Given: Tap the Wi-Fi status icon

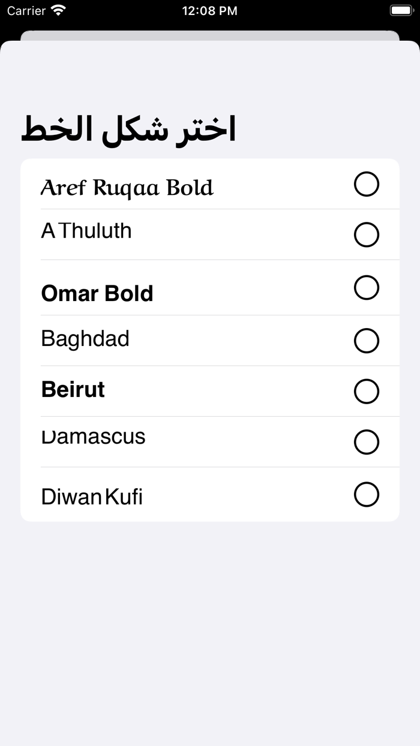Looking at the screenshot, I should (x=58, y=10).
